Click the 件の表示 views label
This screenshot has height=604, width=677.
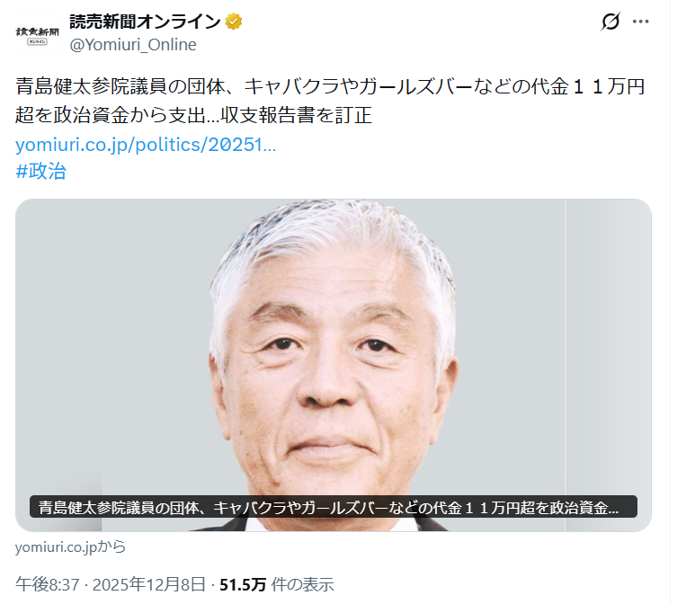pos(303,584)
